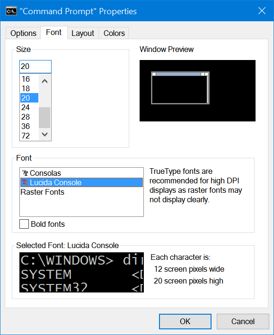Select the Lucida Console font
Image resolution: width=274 pixels, height=335 pixels.
point(81,182)
